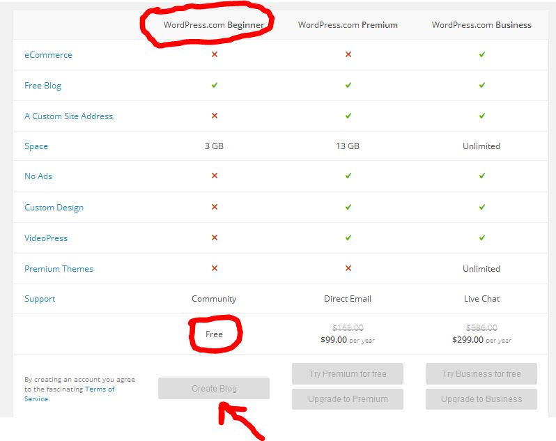Click the Direct Email support value
This screenshot has height=441, width=556.
click(x=348, y=299)
